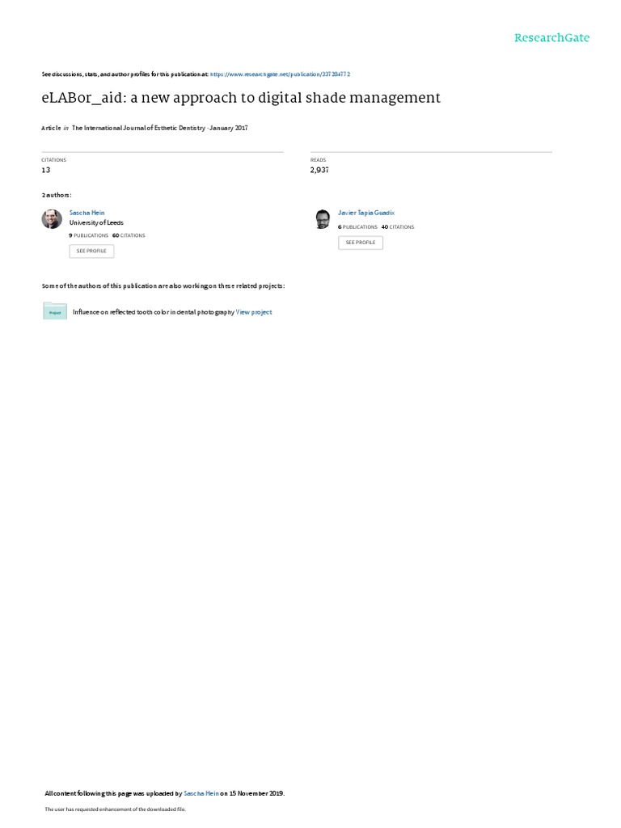The width and height of the screenshot is (621, 828).
Task: Click Javier's 40 citations stat
Action: 398,227
